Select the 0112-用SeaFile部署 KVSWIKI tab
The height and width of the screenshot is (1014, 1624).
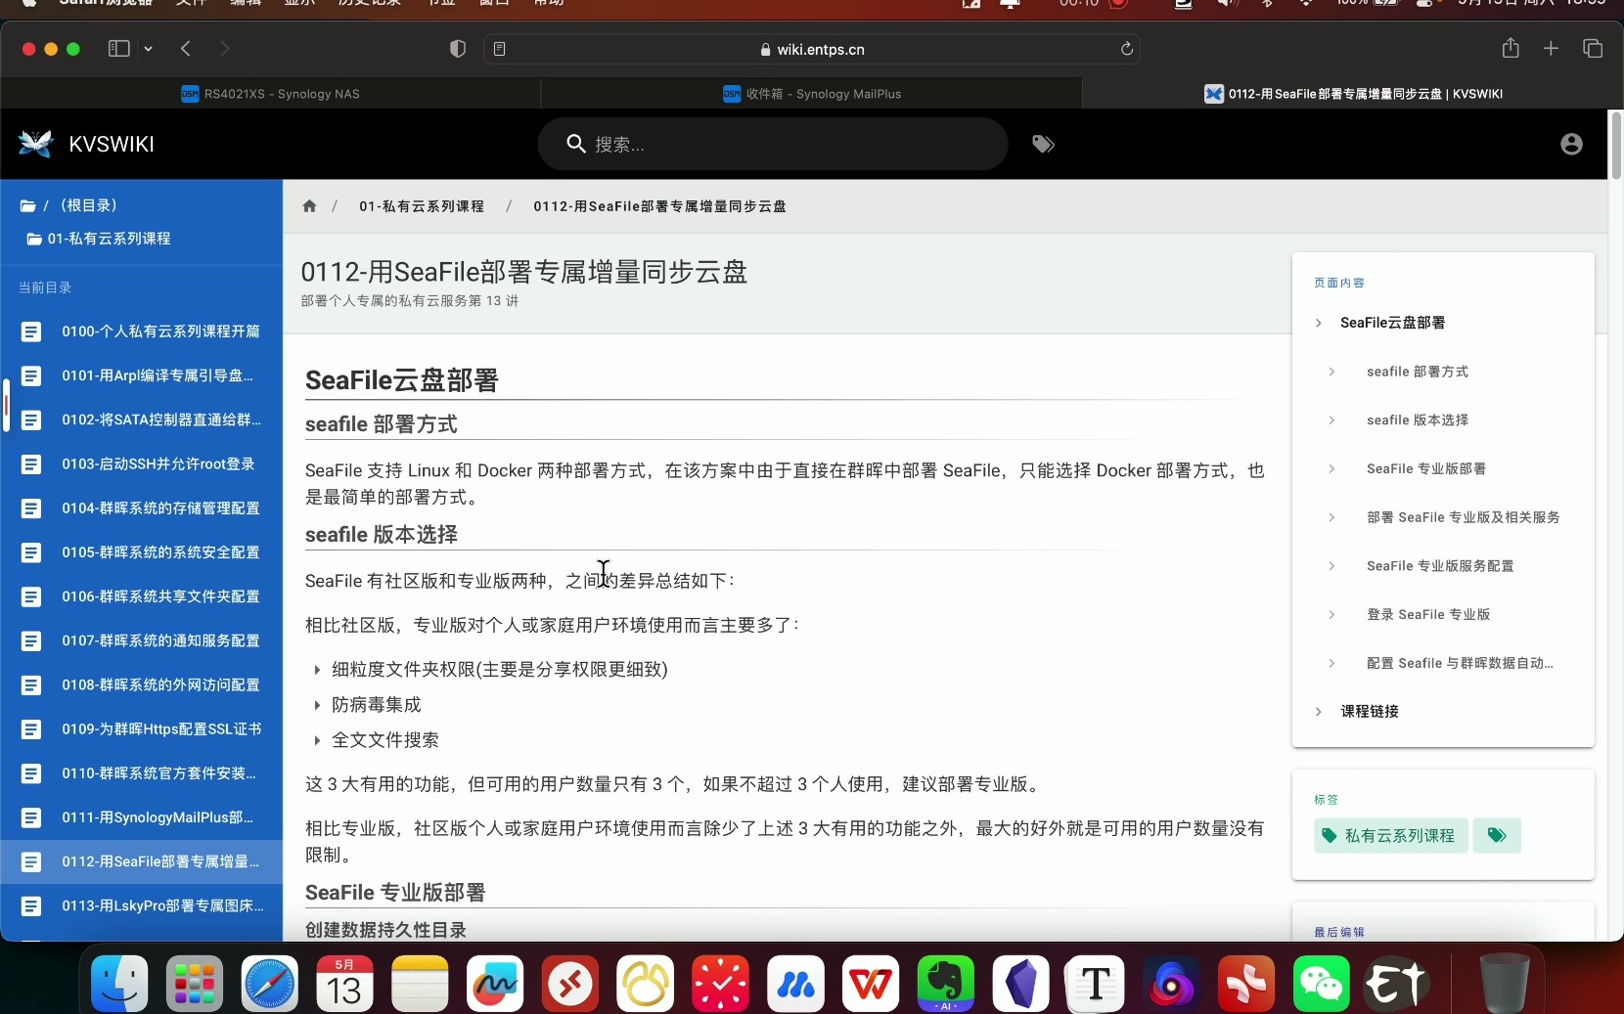click(1353, 94)
